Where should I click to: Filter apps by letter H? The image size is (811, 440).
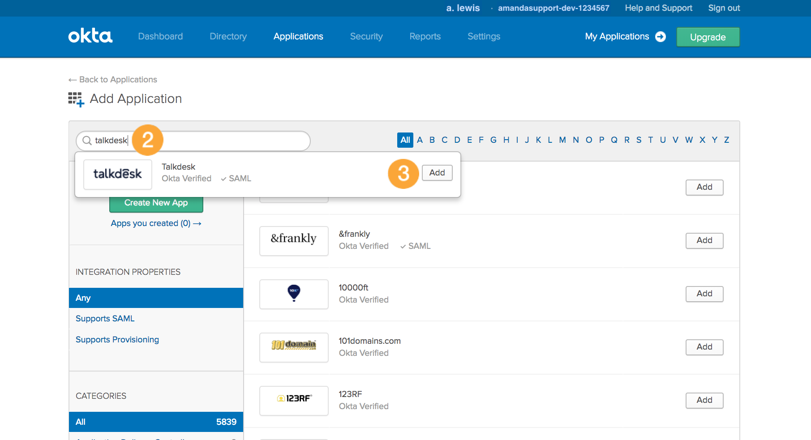(506, 140)
